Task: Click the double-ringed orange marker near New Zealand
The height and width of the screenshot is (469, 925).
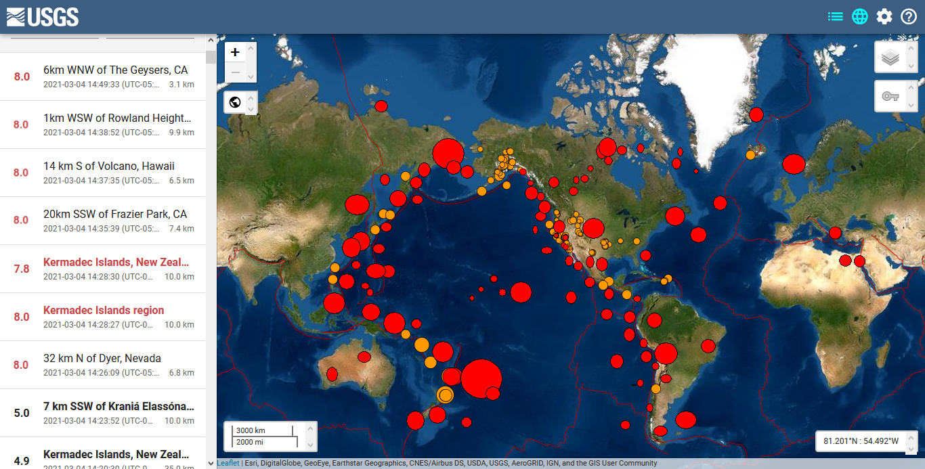Action: [445, 395]
